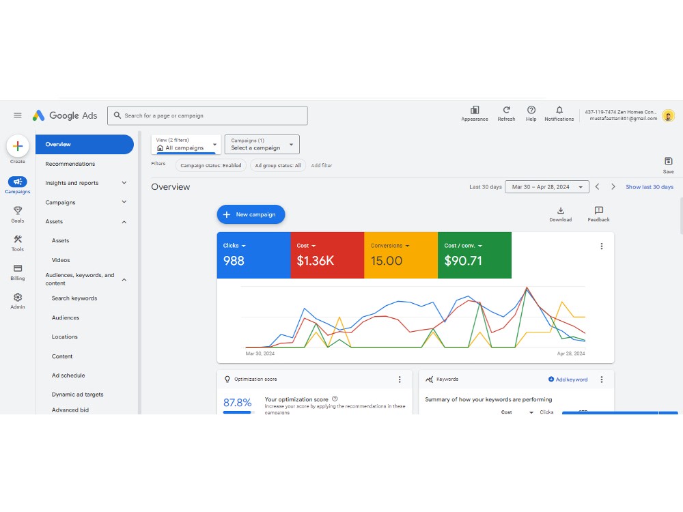Open the View All campaigns dropdown
The image size is (683, 512).
186,144
